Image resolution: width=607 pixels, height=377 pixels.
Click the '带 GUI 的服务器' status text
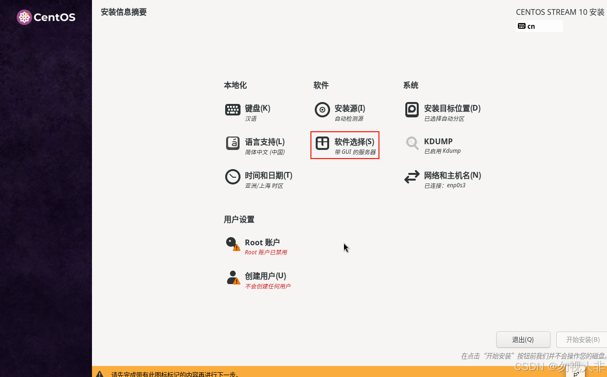(x=355, y=152)
